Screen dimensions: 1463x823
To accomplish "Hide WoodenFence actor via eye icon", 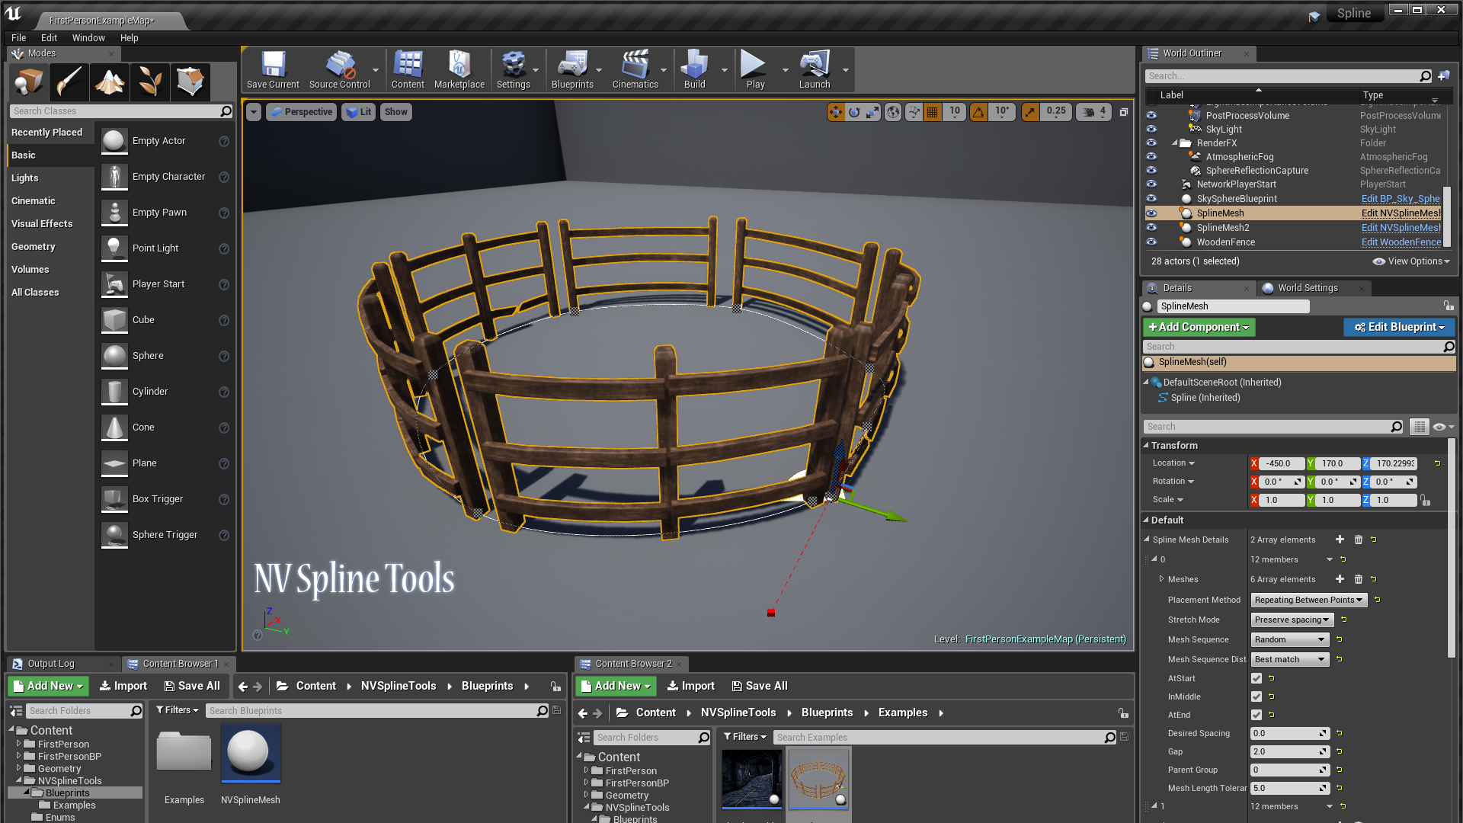I will [x=1151, y=242].
